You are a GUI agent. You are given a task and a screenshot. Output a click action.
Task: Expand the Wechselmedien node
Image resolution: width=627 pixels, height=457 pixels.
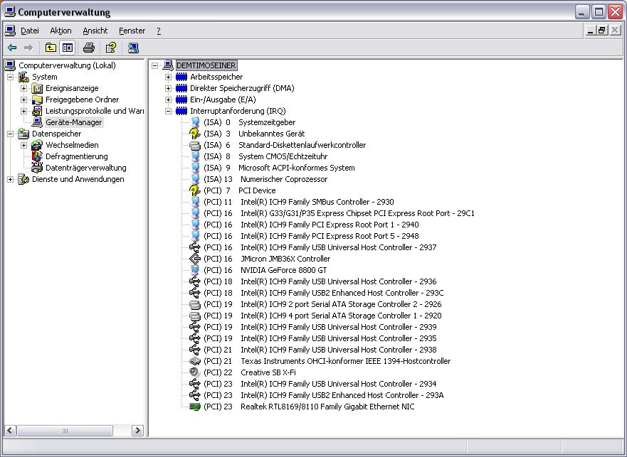[x=24, y=145]
